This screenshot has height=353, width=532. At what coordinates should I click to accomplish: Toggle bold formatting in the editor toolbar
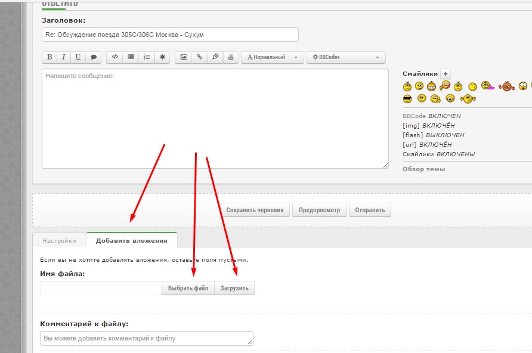tap(50, 57)
